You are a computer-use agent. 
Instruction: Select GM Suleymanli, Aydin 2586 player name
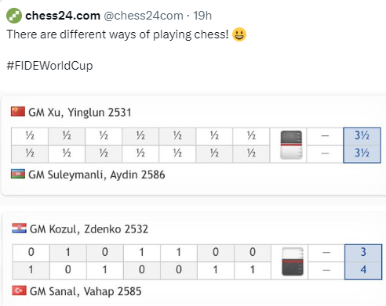tap(96, 175)
